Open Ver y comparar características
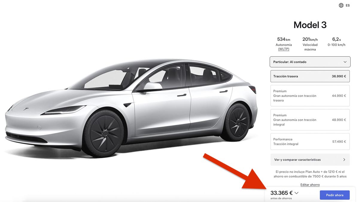This screenshot has height=202, width=359. click(310, 160)
